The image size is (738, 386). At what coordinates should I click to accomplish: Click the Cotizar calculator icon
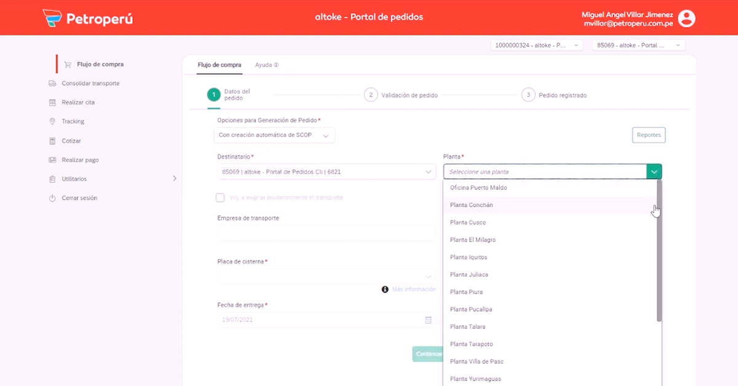(x=52, y=141)
